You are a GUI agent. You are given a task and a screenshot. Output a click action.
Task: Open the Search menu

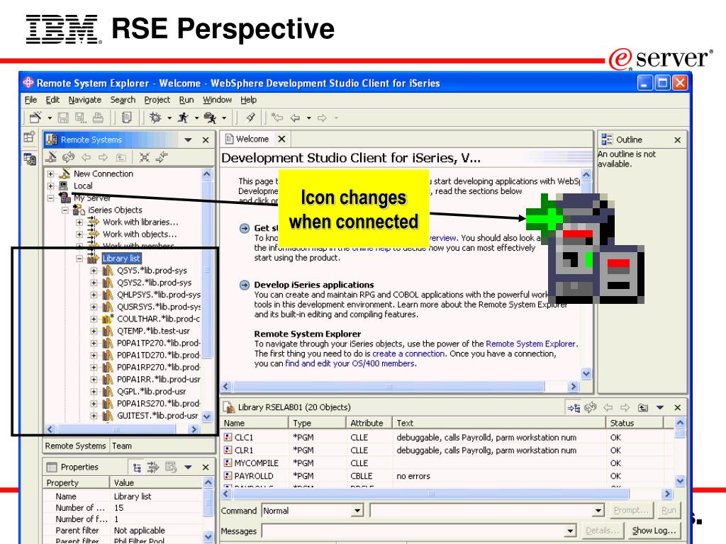click(x=123, y=100)
